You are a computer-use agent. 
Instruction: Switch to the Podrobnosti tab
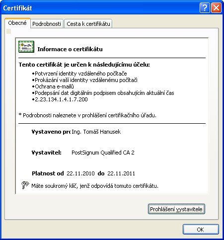47,24
